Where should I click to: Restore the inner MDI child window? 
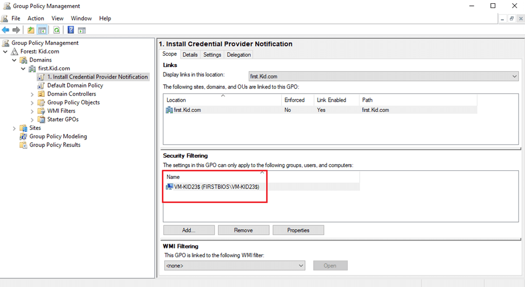[511, 19]
